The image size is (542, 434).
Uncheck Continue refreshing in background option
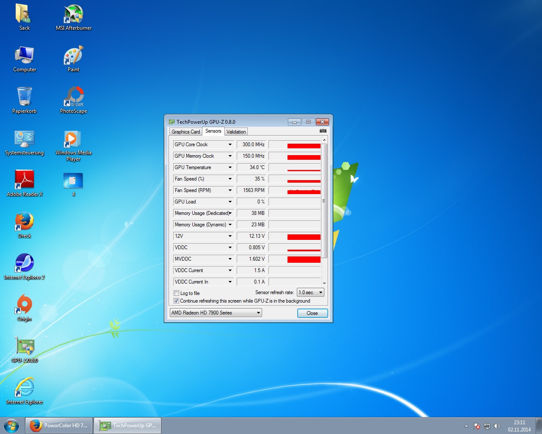pos(177,301)
